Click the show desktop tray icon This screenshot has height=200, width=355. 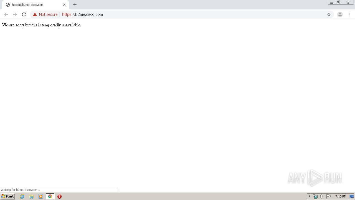(352, 196)
